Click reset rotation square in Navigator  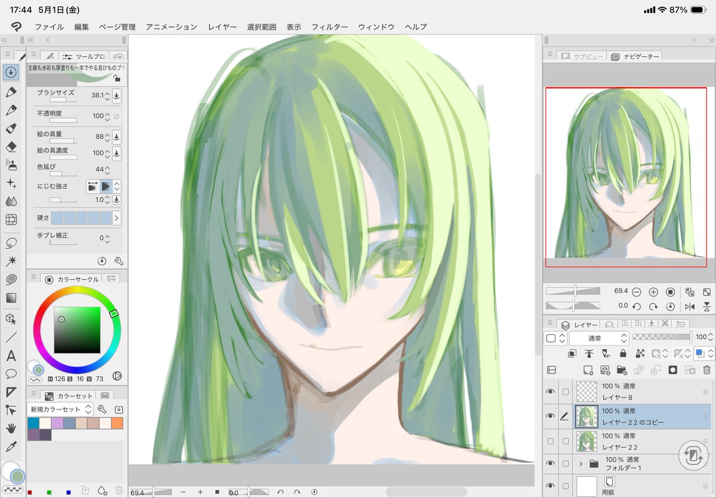tap(670, 291)
